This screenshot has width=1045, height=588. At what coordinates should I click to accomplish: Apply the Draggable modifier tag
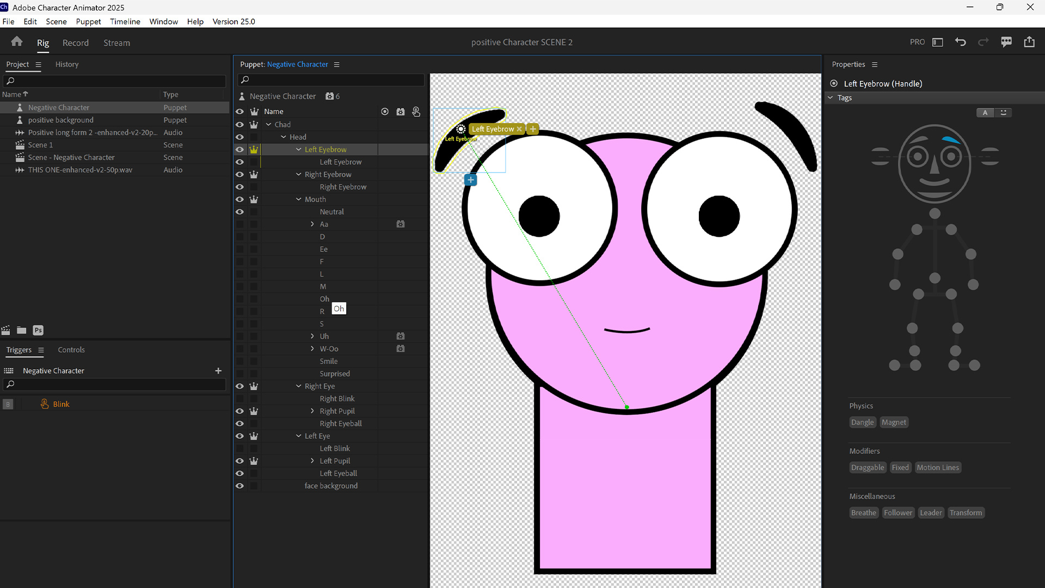click(868, 468)
